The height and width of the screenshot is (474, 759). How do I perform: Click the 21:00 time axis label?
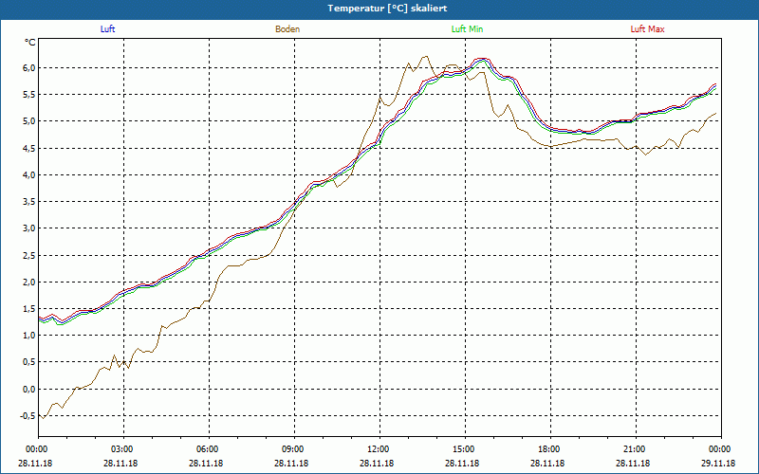(636, 449)
